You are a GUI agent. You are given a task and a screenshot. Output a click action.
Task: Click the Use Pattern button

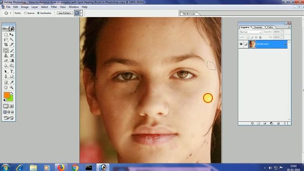coord(65,13)
